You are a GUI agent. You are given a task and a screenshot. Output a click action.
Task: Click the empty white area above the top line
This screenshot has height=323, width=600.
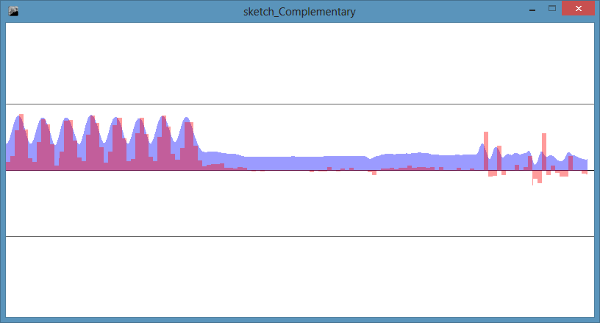pyautogui.click(x=294, y=63)
